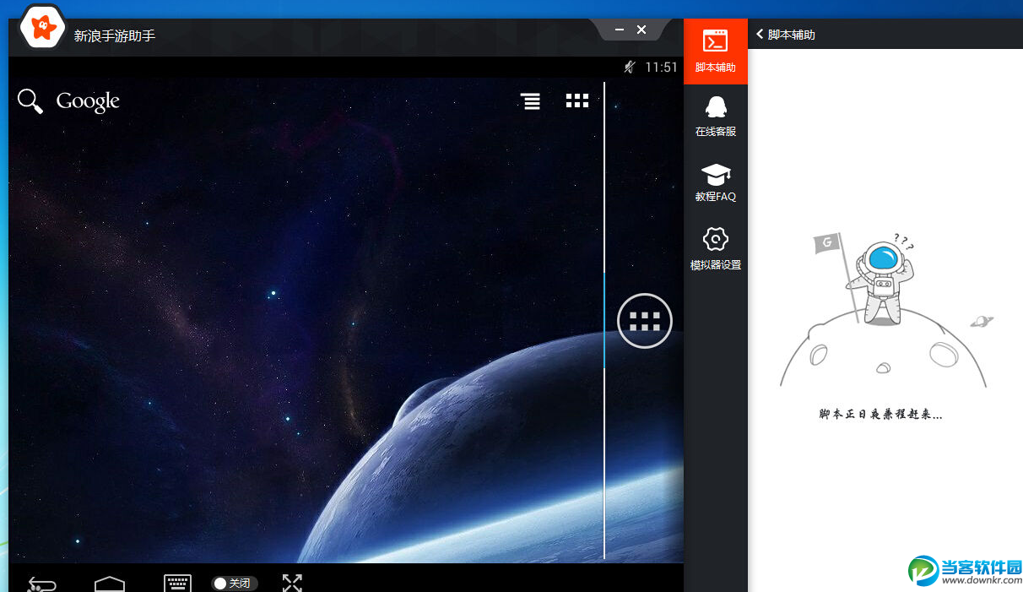Image resolution: width=1023 pixels, height=592 pixels.
Task: Click the muted sound status icon
Action: click(630, 67)
